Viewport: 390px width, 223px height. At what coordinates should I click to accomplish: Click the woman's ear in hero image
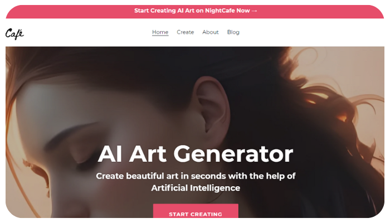(211, 106)
